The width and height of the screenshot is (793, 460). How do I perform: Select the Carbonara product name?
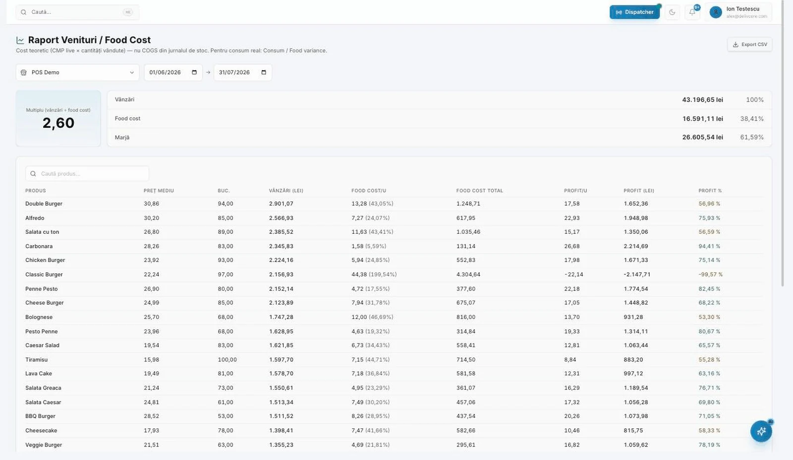pos(39,246)
